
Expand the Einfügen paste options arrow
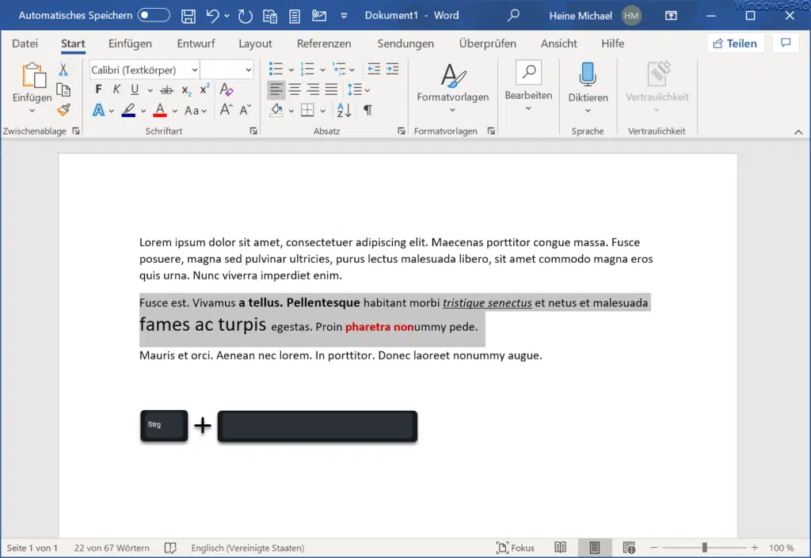pos(32,110)
